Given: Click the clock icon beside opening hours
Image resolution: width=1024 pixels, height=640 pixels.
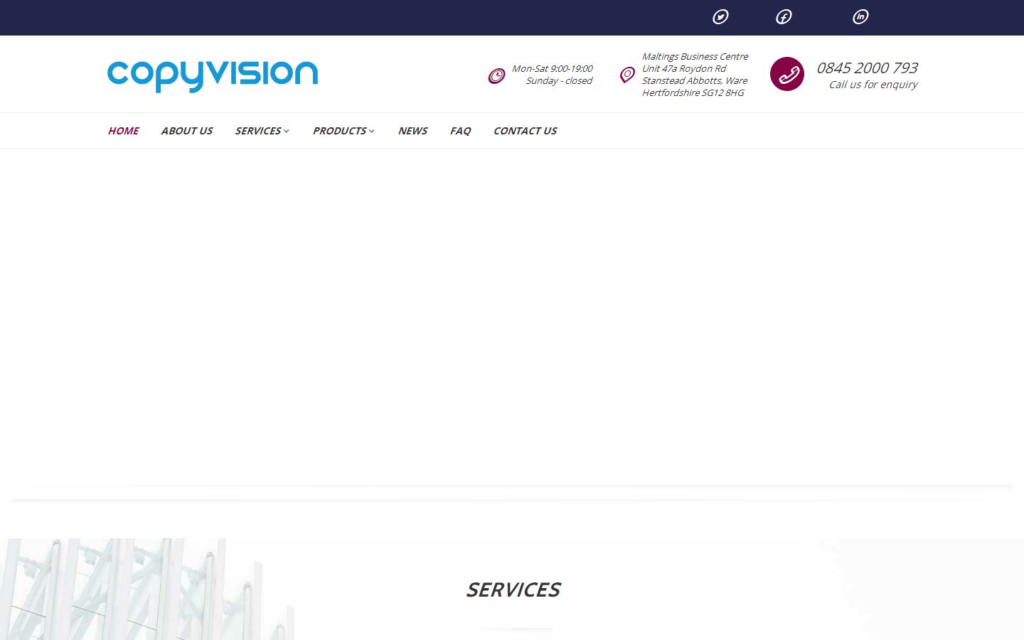Looking at the screenshot, I should tap(496, 75).
